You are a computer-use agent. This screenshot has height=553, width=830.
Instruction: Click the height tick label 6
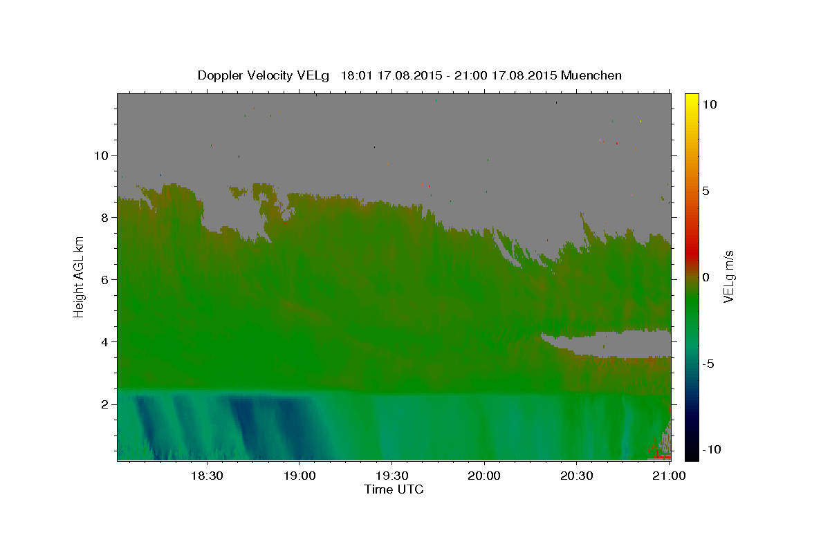106,280
